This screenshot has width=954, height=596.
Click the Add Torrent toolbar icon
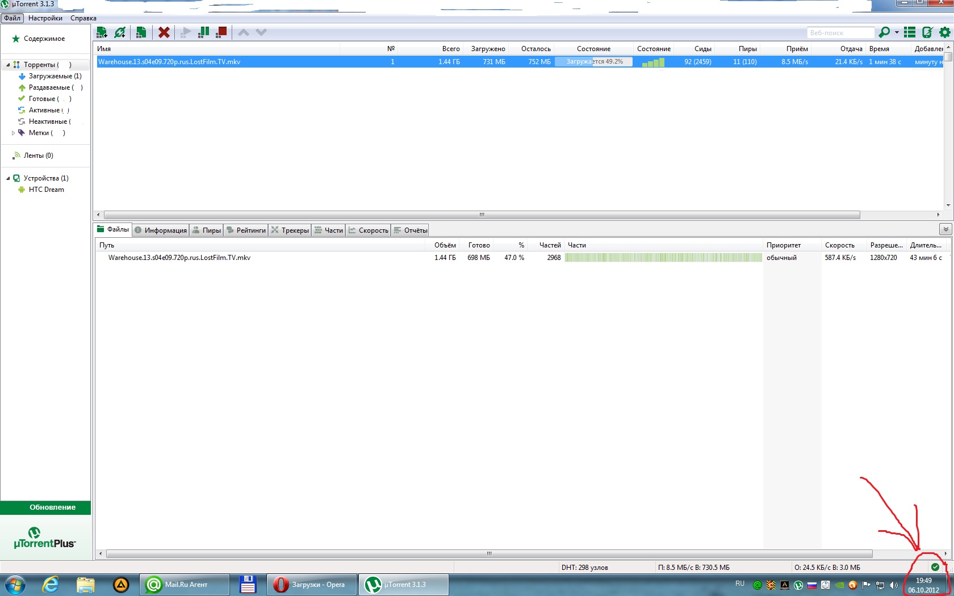102,32
